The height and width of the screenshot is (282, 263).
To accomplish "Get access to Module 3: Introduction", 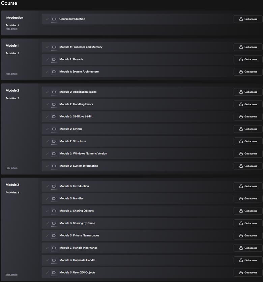I will pyautogui.click(x=248, y=186).
